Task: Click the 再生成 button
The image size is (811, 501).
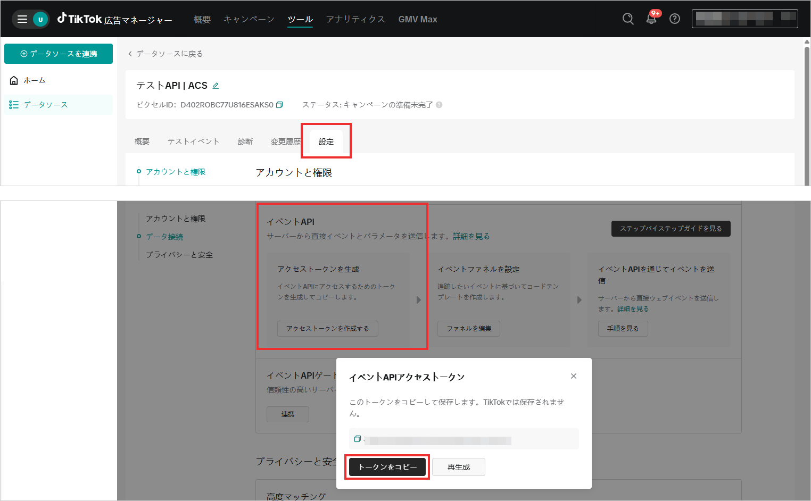Action: pyautogui.click(x=458, y=467)
